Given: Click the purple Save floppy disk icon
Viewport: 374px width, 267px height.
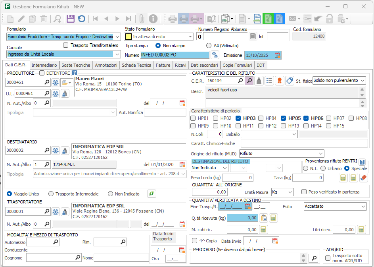Looking at the screenshot, I should click(71, 19).
